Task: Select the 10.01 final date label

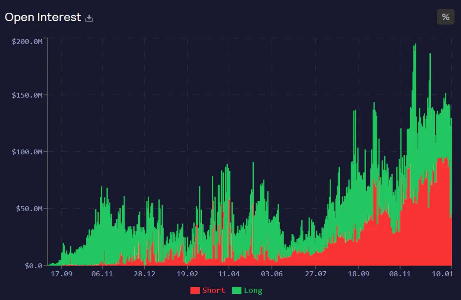Action: click(442, 274)
